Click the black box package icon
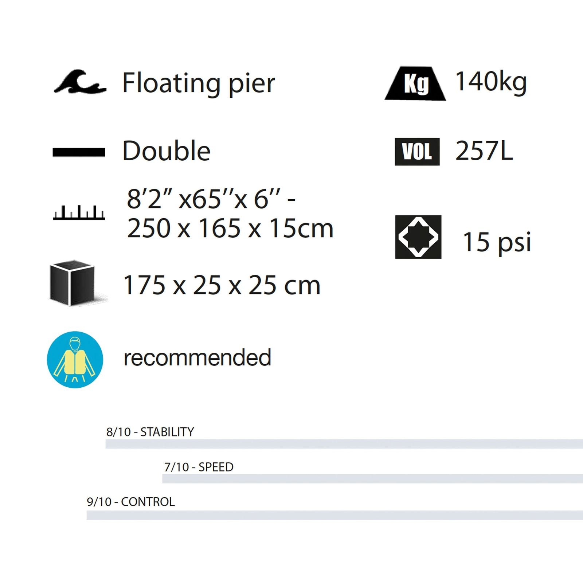The image size is (583, 583). pos(73,283)
